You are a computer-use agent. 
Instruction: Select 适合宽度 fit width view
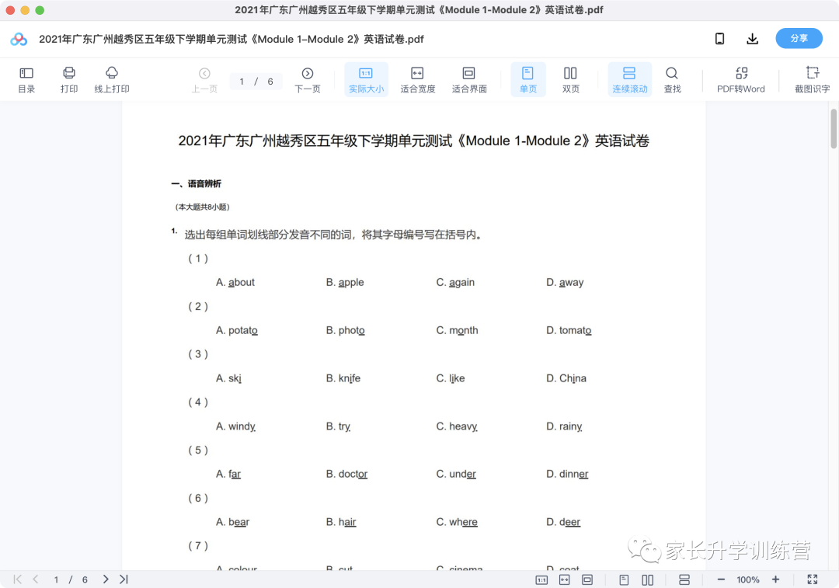(417, 80)
